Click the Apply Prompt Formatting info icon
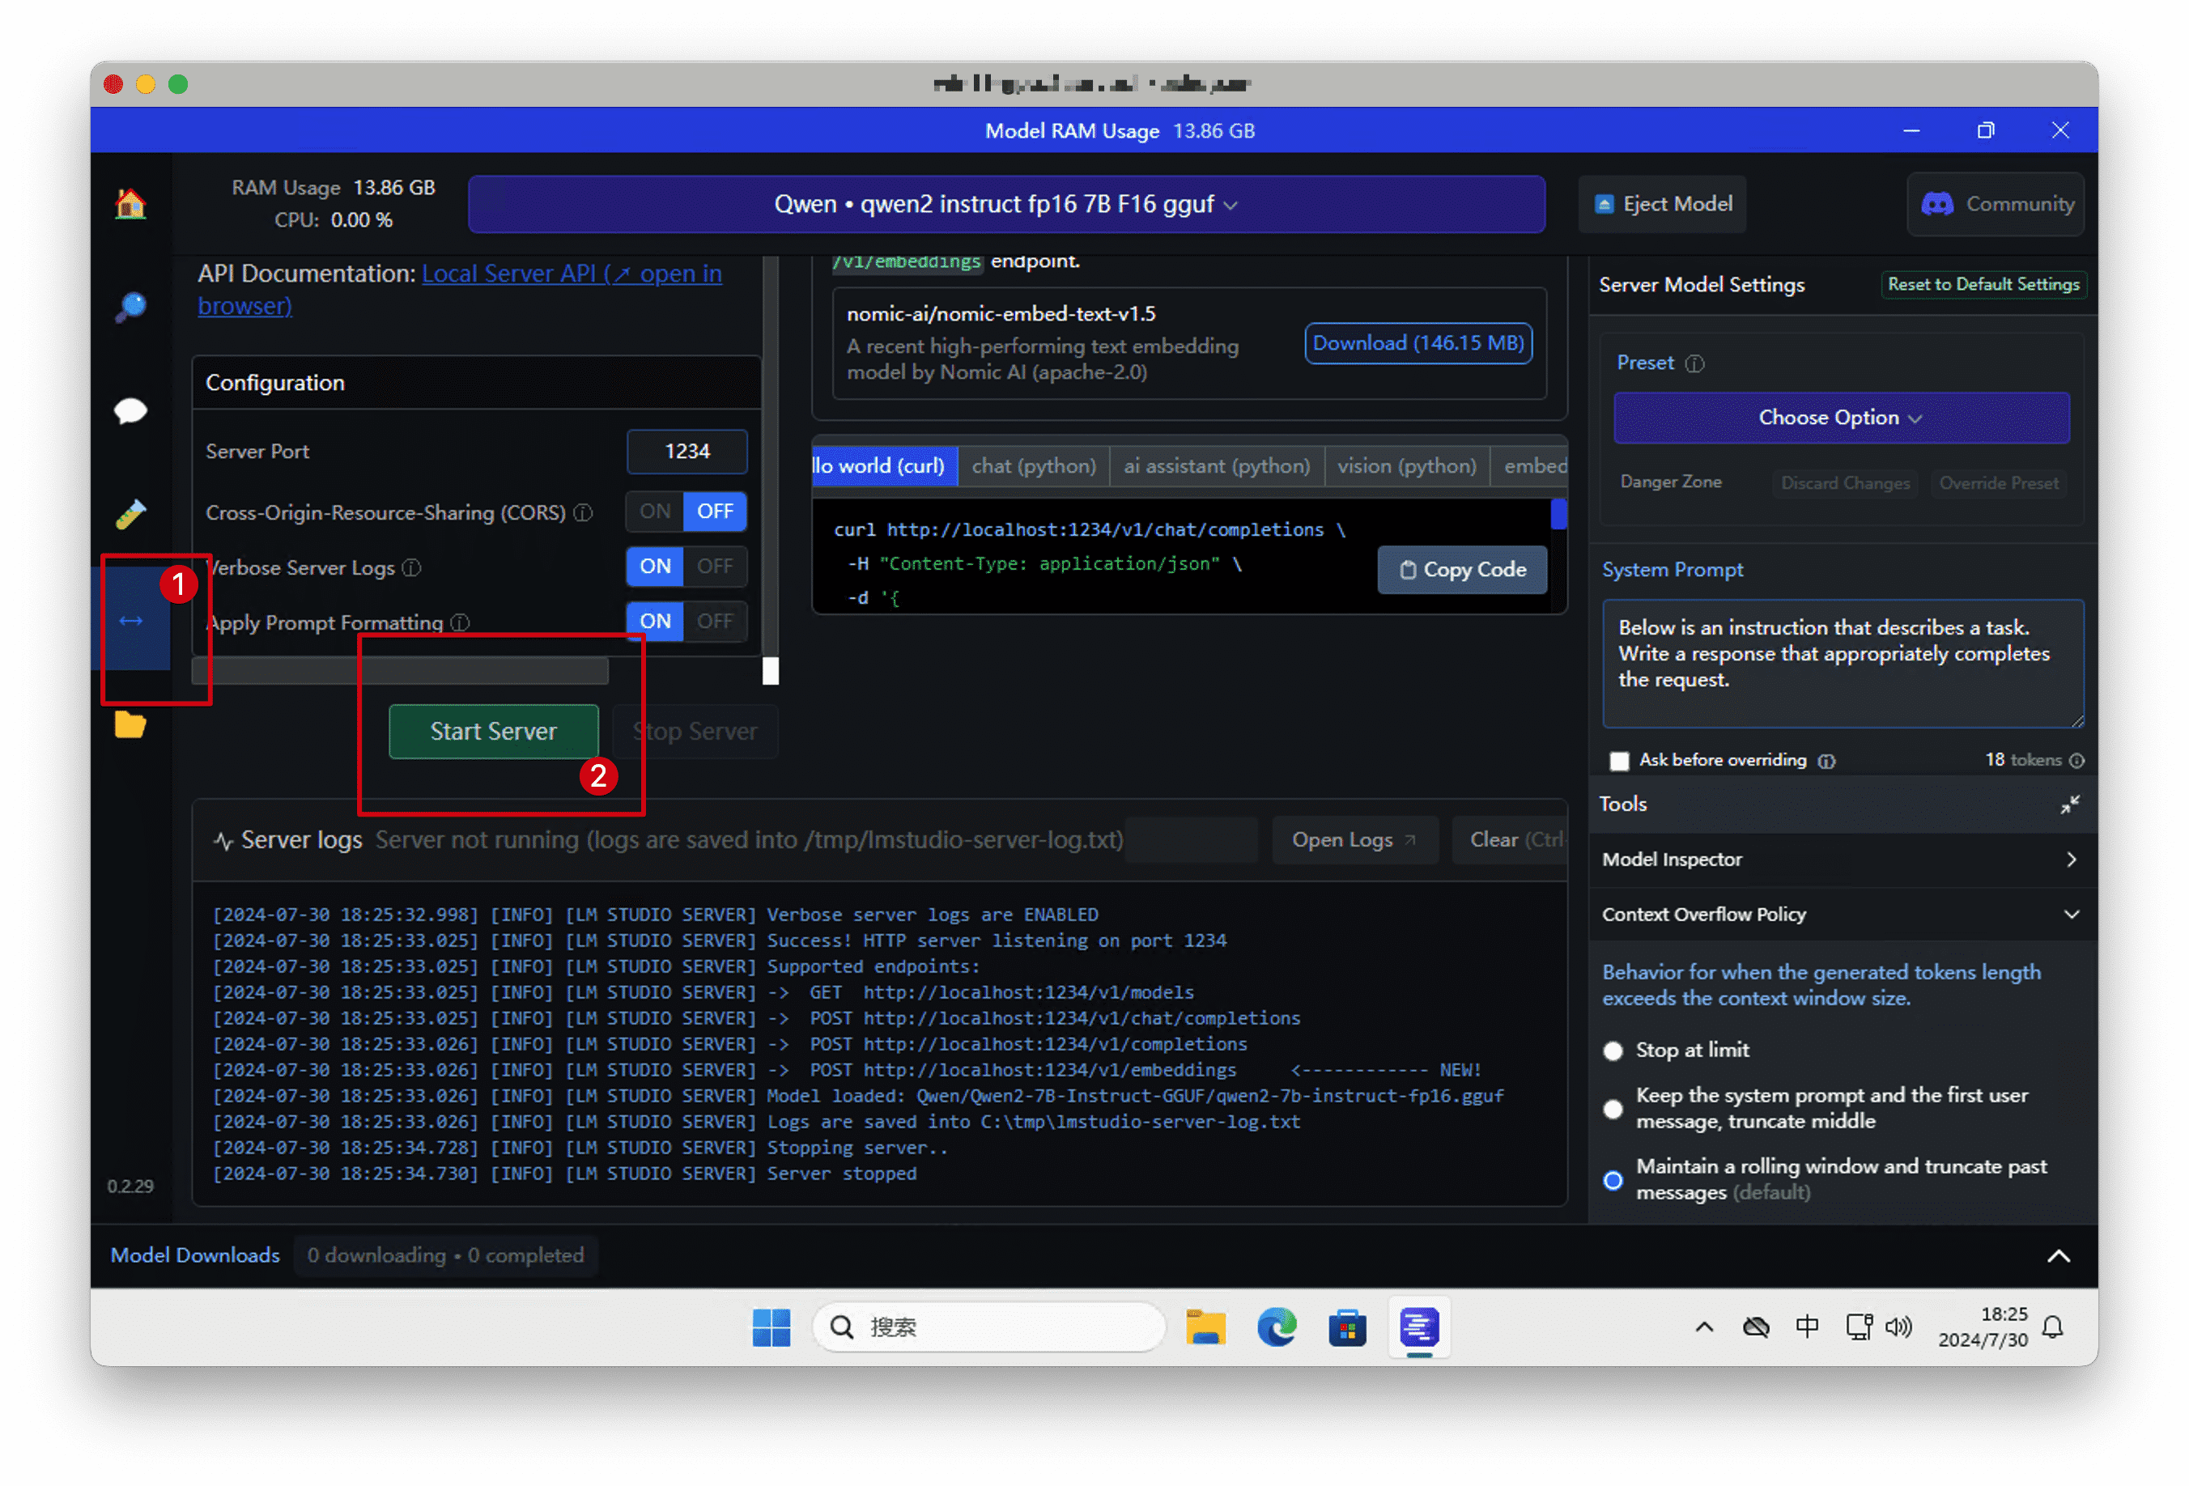2189x1486 pixels. tap(460, 622)
